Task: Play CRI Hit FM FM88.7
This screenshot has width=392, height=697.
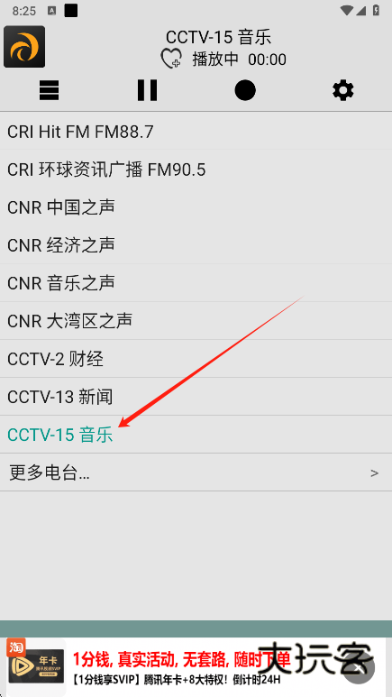Action: (196, 132)
